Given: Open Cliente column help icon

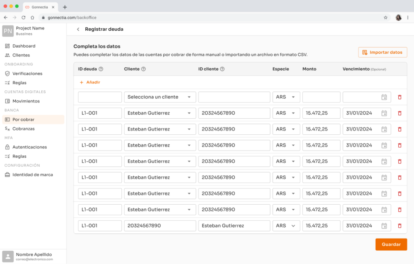Looking at the screenshot, I should pyautogui.click(x=144, y=69).
